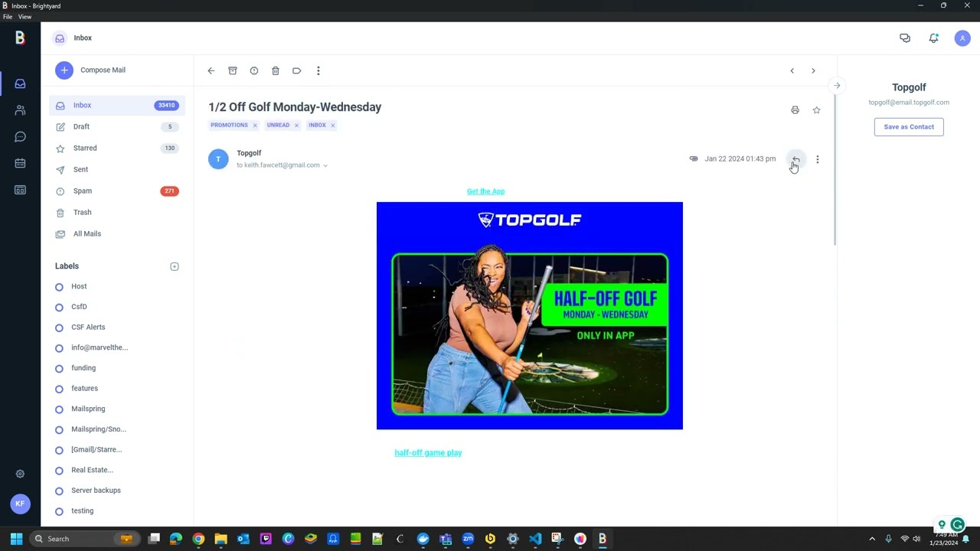Select the Mailspring label
Image resolution: width=980 pixels, height=551 pixels.
pos(88,409)
